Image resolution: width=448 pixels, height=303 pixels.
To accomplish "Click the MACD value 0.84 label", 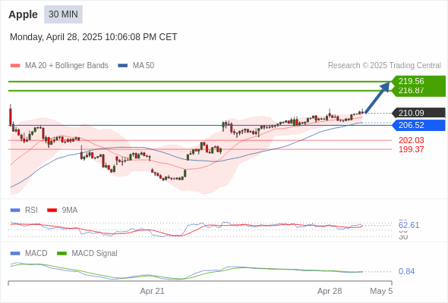I will point(406,271).
